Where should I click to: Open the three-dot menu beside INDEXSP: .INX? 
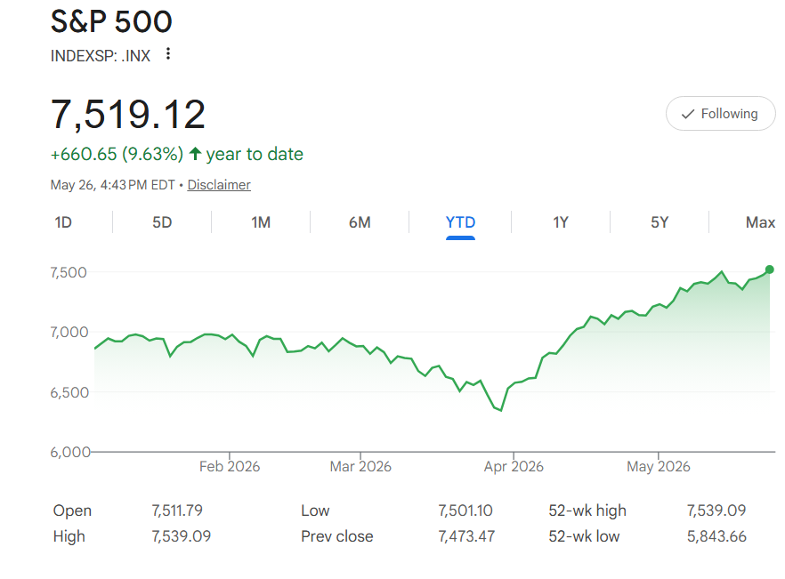(x=168, y=53)
